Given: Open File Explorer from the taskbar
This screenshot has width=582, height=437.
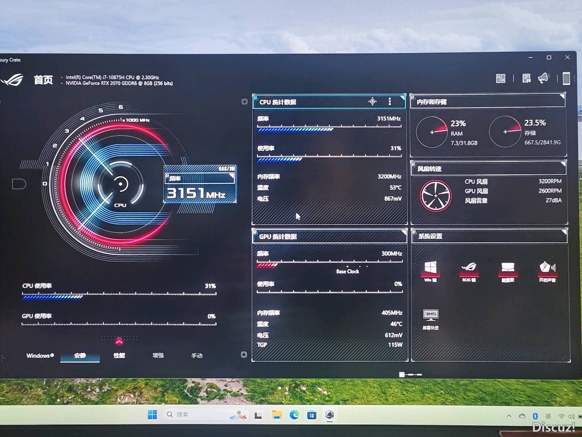Looking at the screenshot, I should pos(277,415).
